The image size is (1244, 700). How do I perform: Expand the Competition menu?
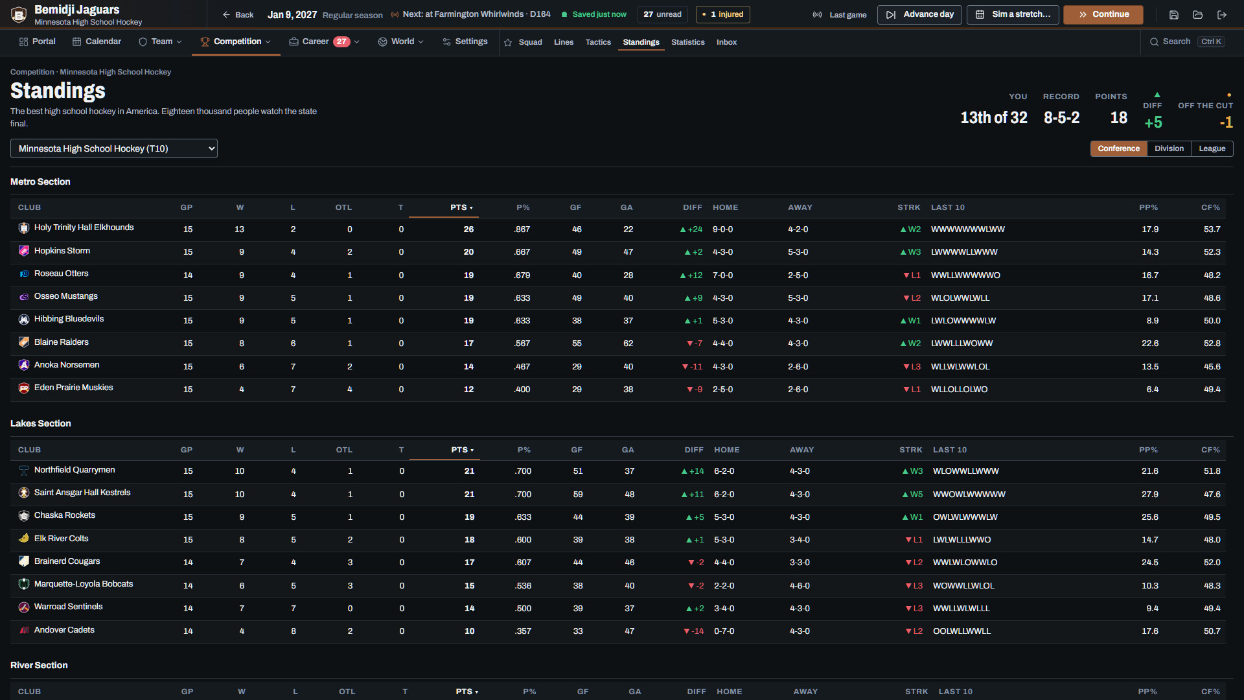(x=236, y=41)
